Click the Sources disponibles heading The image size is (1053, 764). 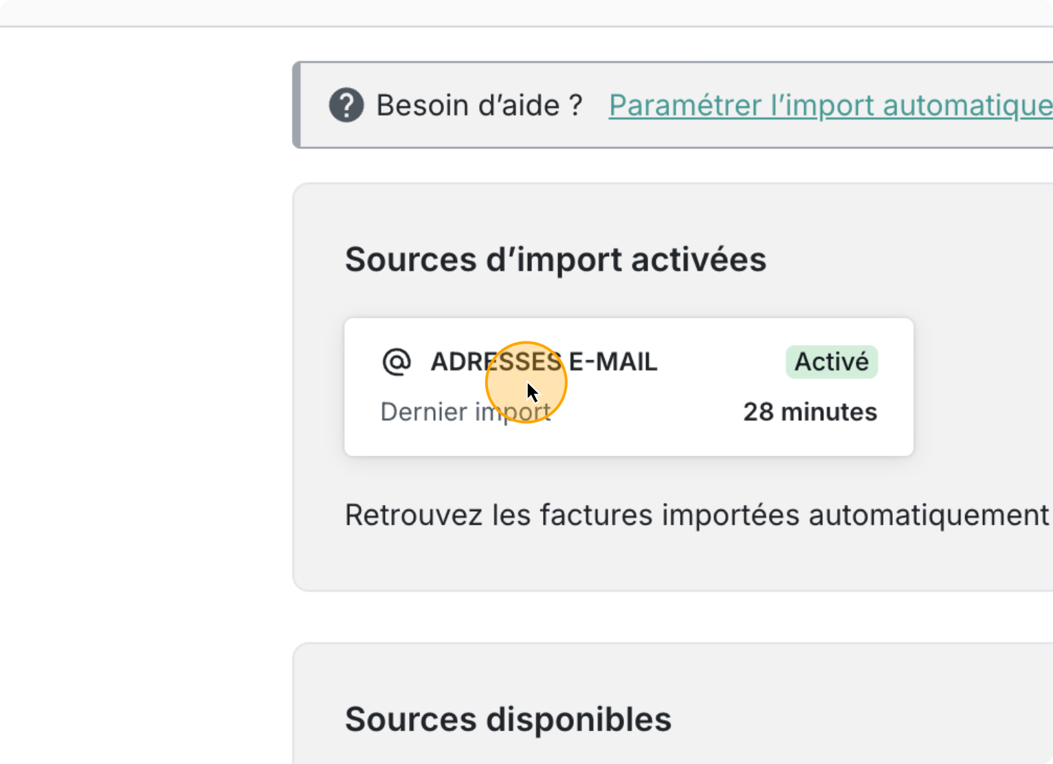point(508,719)
